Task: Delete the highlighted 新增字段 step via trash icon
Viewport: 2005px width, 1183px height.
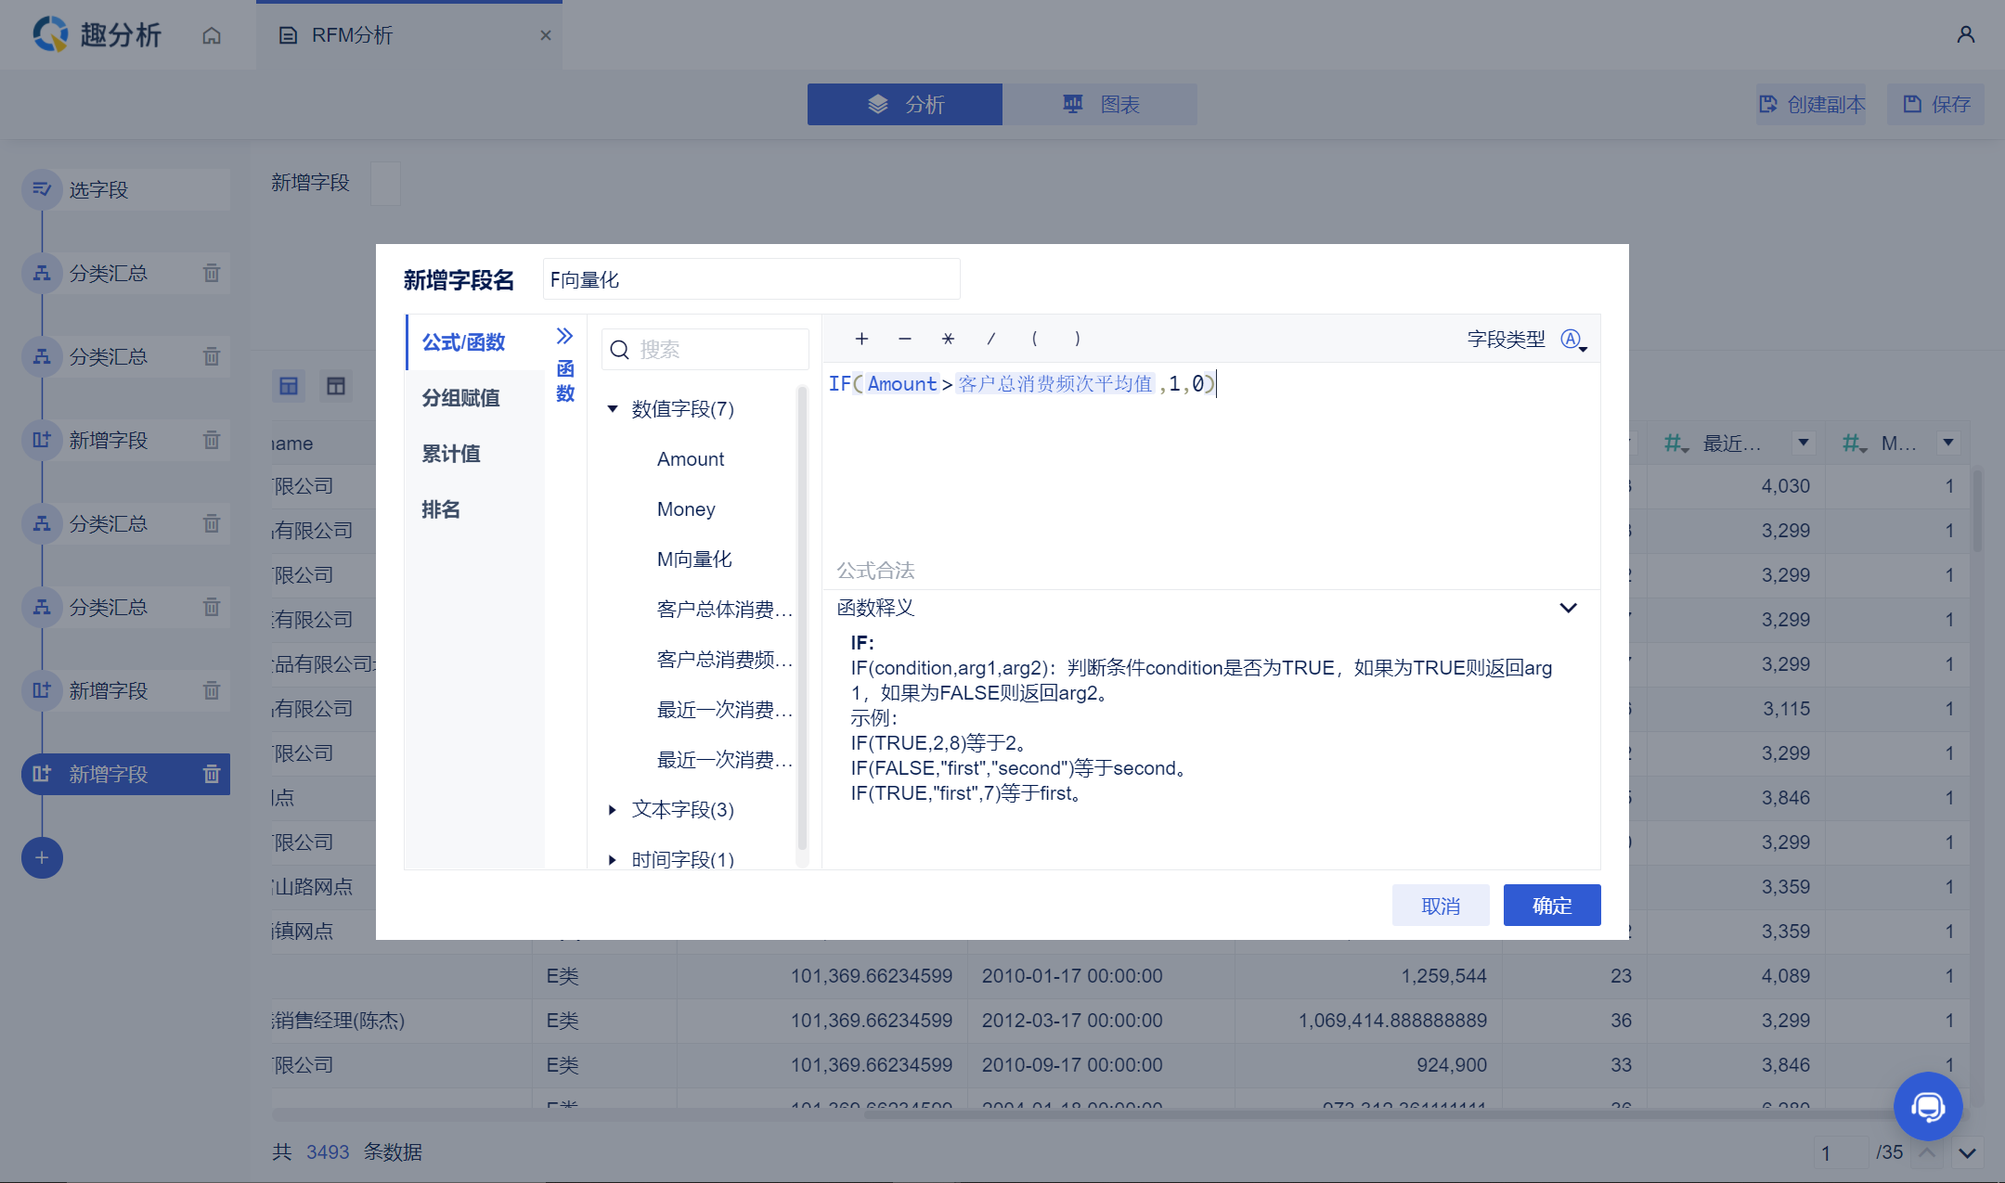Action: (212, 774)
